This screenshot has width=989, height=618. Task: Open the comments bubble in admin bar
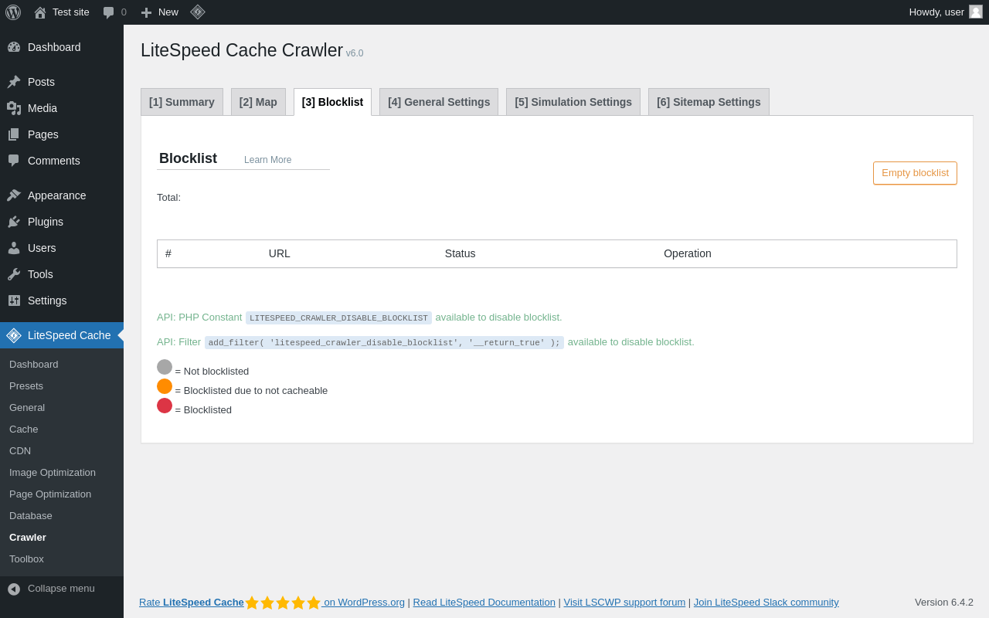[109, 12]
